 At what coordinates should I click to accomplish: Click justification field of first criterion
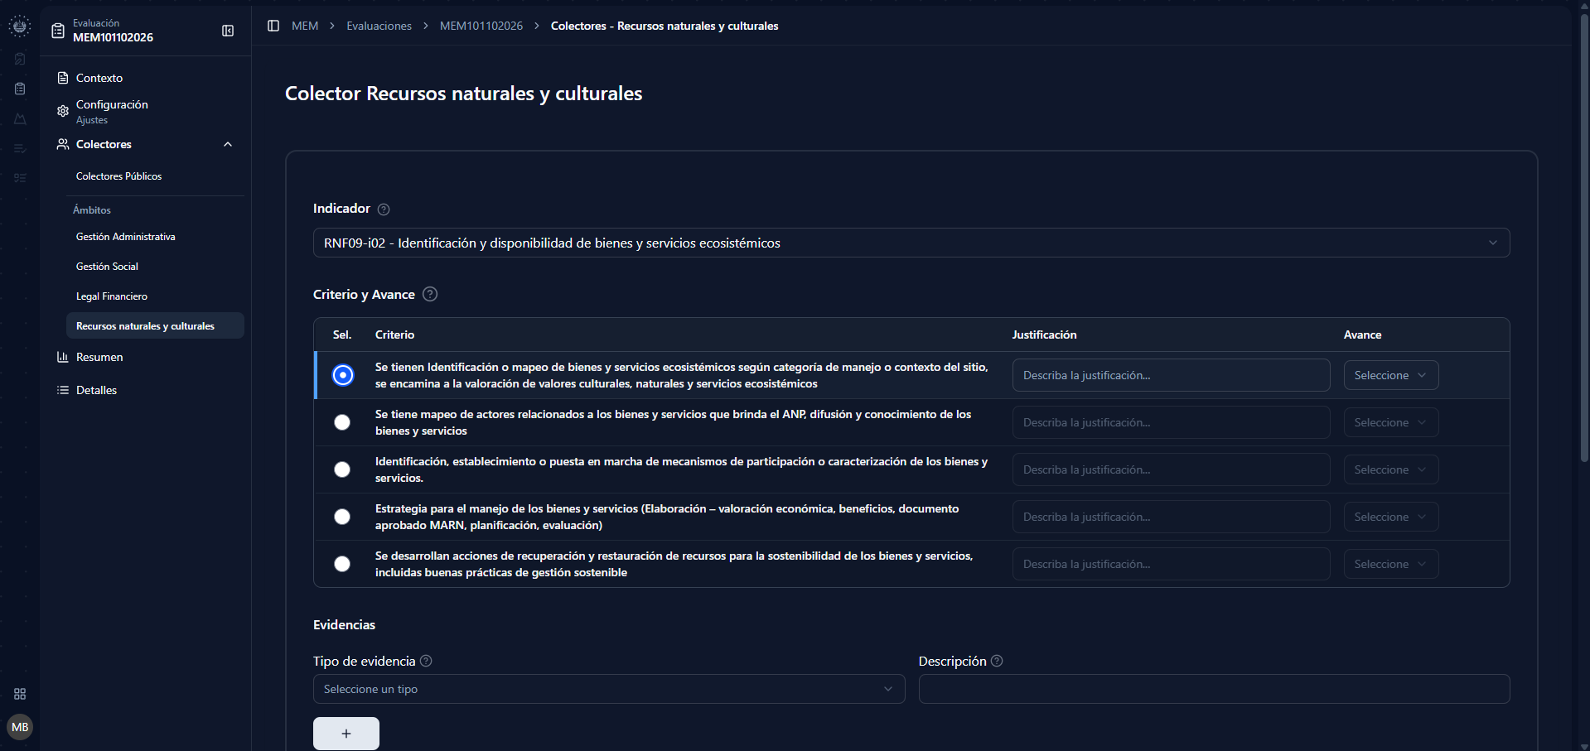coord(1171,375)
